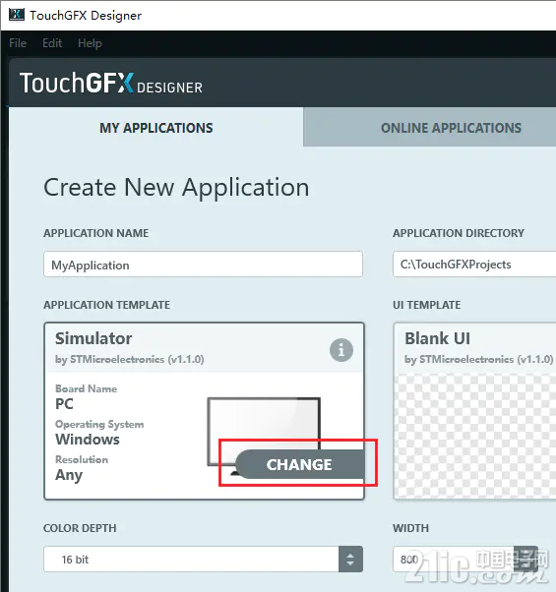The image size is (556, 592).
Task: Click the Color Depth up-down arrow button
Action: point(350,560)
